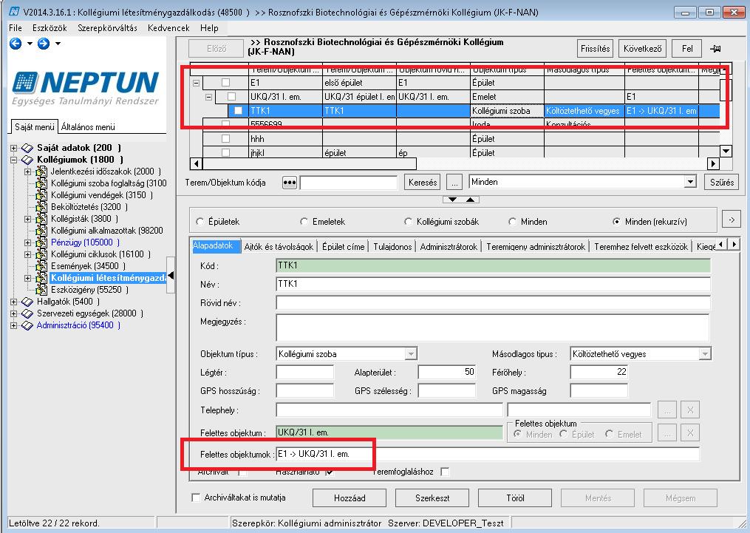Click the Megjegyzés text area

click(493, 327)
